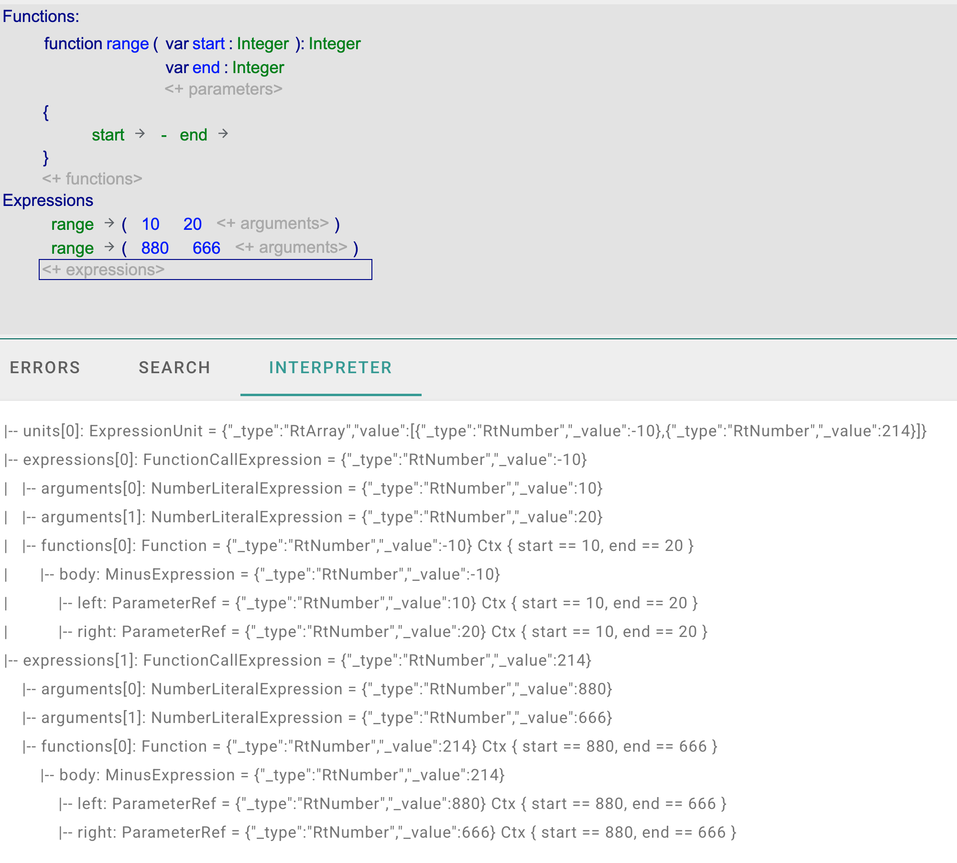Click the minus operator in the function body

pos(164,135)
